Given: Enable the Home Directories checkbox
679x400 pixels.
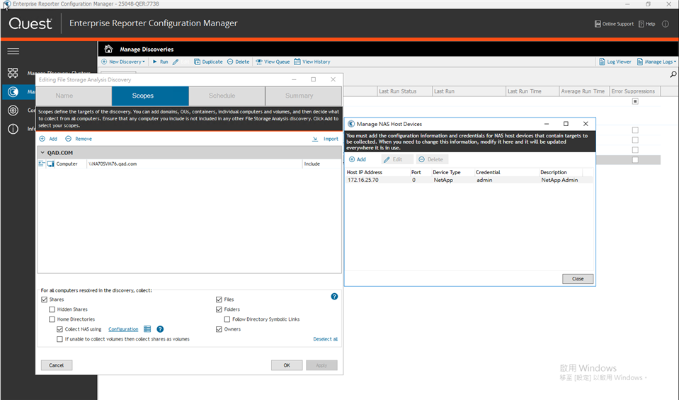Looking at the screenshot, I should pos(52,319).
